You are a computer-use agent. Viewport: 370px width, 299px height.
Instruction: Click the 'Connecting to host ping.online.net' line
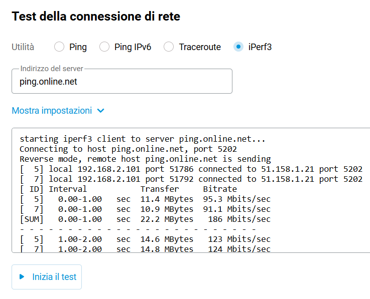(128, 149)
